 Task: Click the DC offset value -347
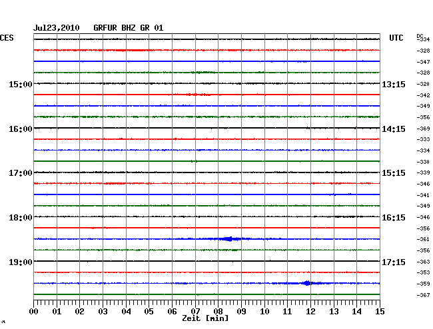(x=423, y=62)
